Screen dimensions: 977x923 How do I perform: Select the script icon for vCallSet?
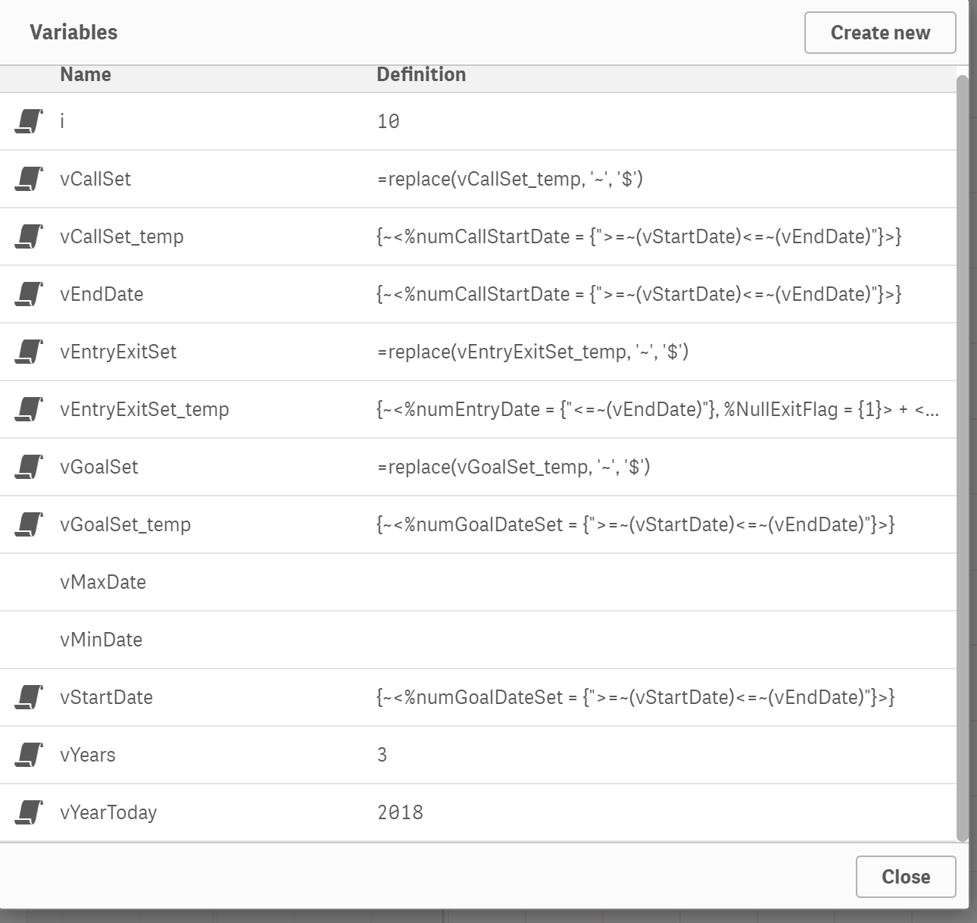(x=28, y=179)
